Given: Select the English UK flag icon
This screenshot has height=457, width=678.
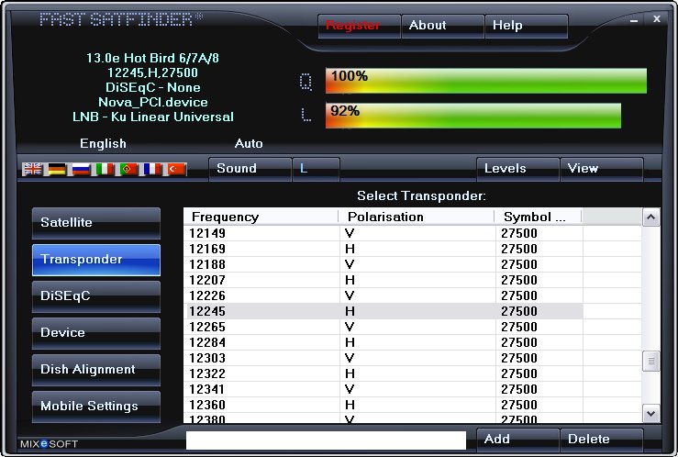Looking at the screenshot, I should [32, 169].
